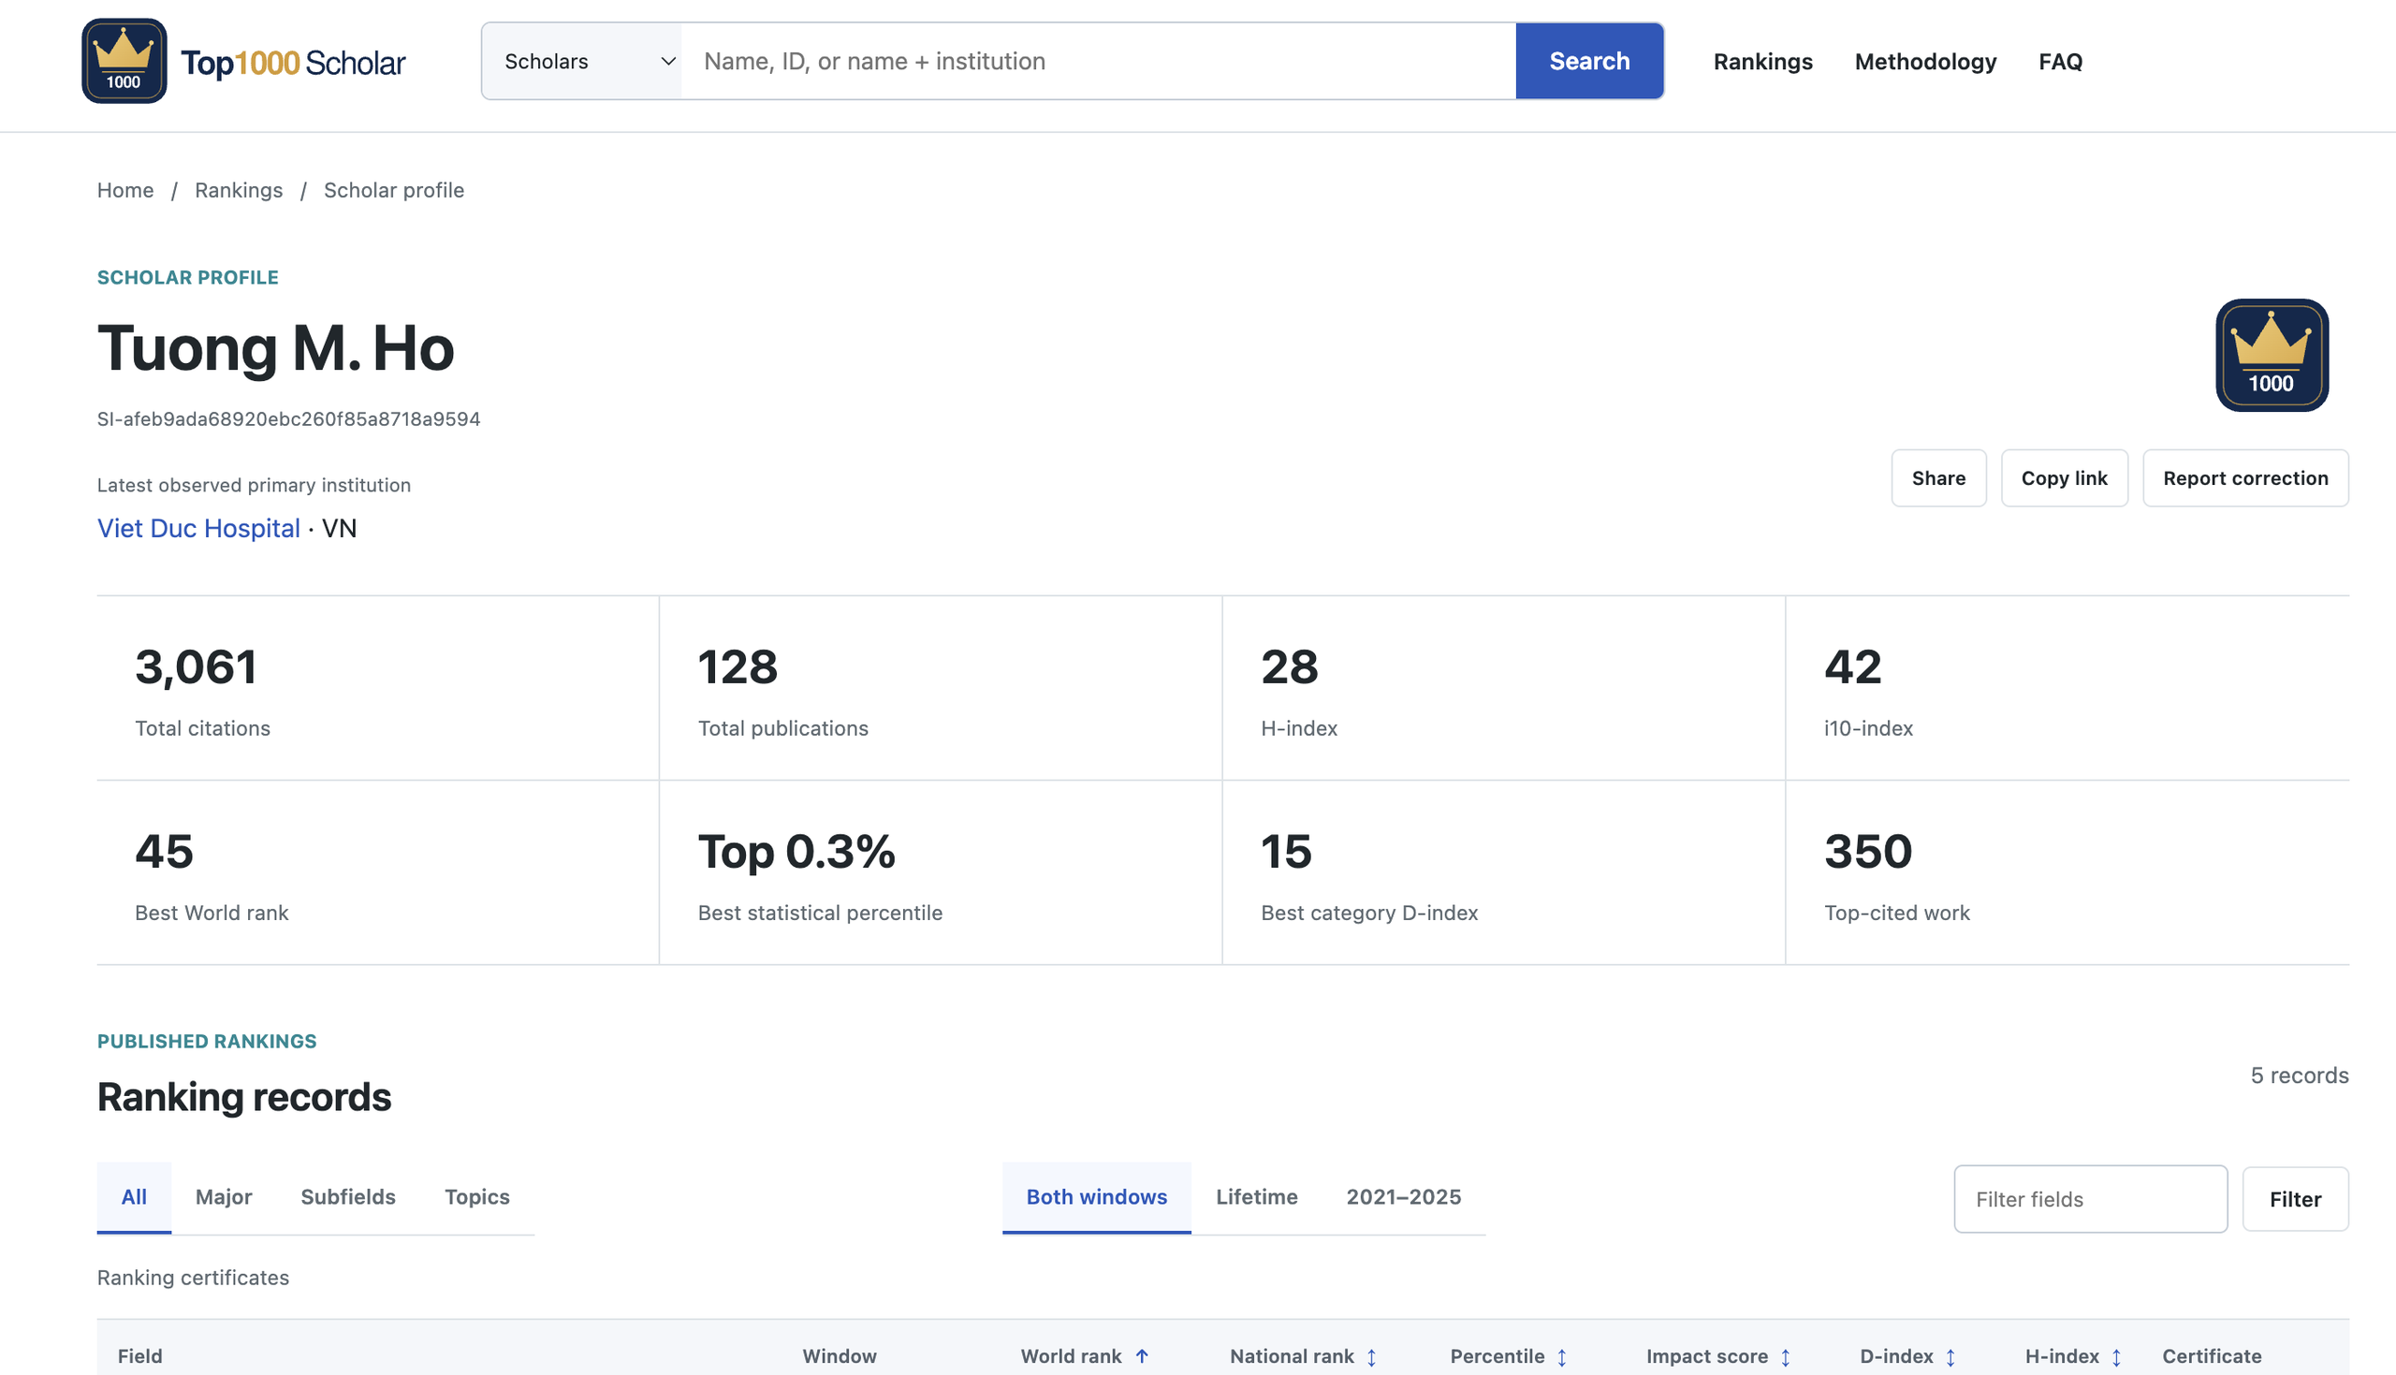This screenshot has height=1375, width=2396.
Task: Click the Certificate column header
Action: [x=2211, y=1356]
